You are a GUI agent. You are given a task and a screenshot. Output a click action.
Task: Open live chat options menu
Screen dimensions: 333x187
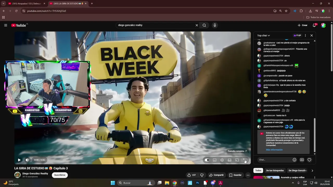[305, 36]
